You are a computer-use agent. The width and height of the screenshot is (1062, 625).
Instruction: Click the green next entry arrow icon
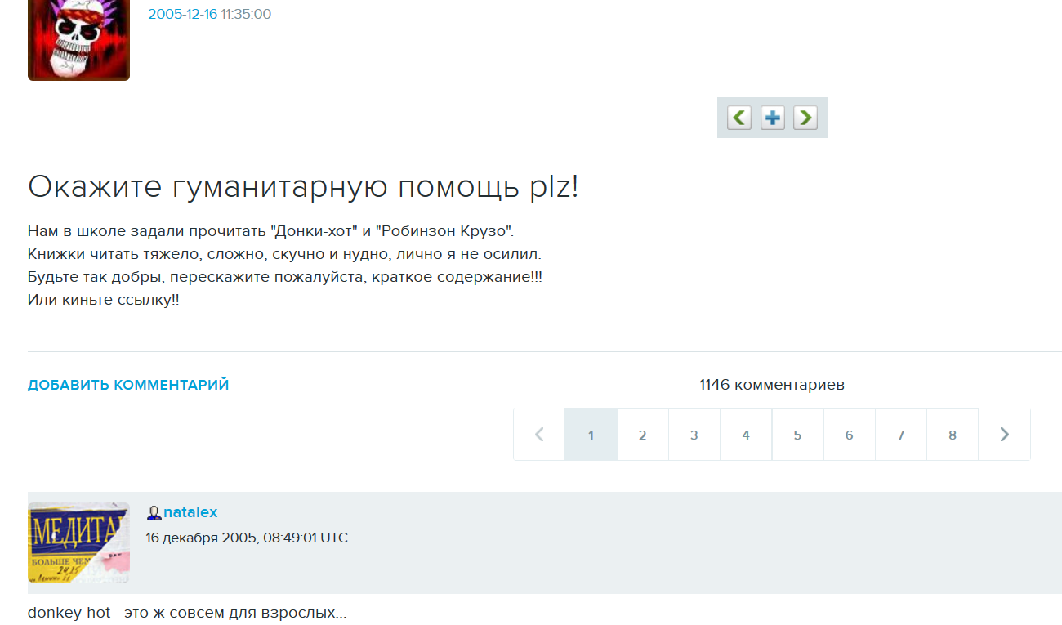pyautogui.click(x=805, y=118)
